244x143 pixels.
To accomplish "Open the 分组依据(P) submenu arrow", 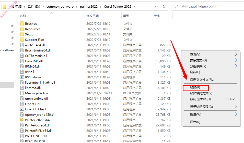I will click(236, 66).
